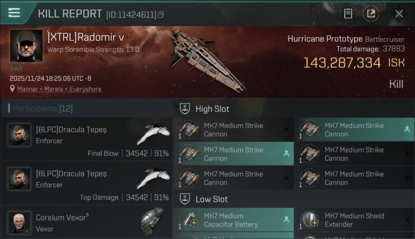Image resolution: width=415 pixels, height=239 pixels.
Task: Close the kill report window
Action: [x=399, y=14]
